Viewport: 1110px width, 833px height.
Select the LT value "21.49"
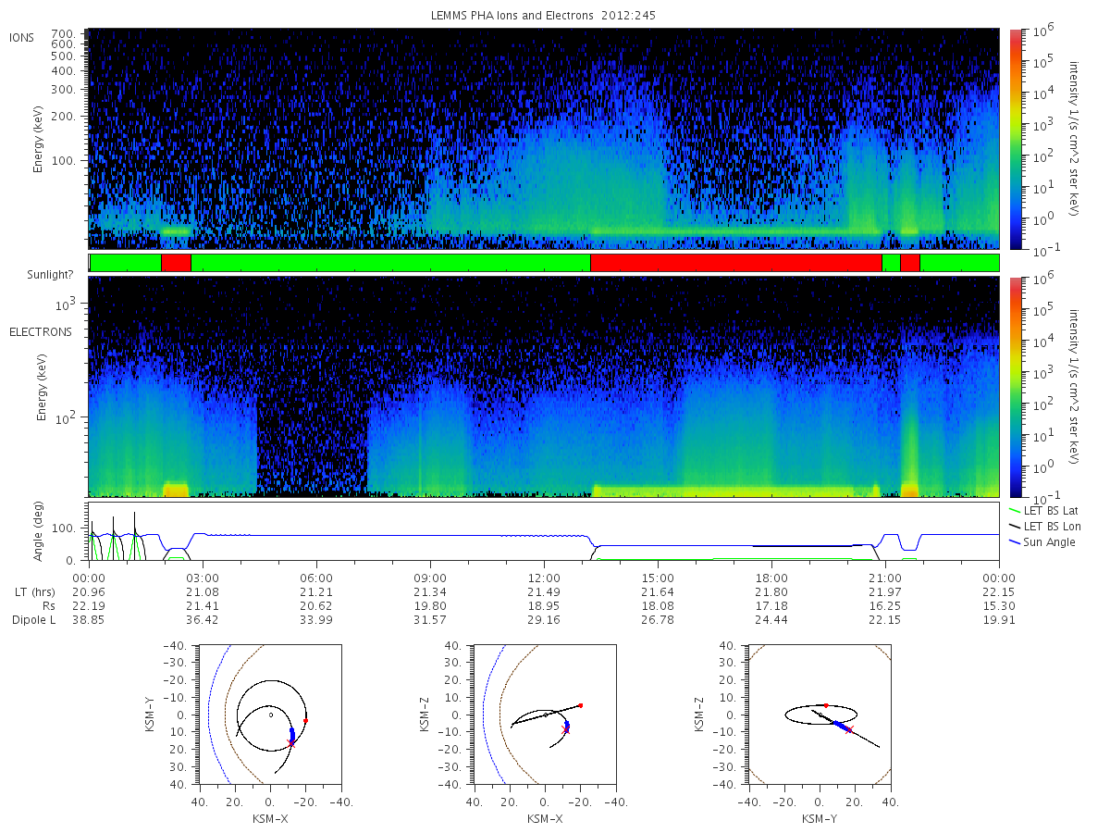(544, 591)
